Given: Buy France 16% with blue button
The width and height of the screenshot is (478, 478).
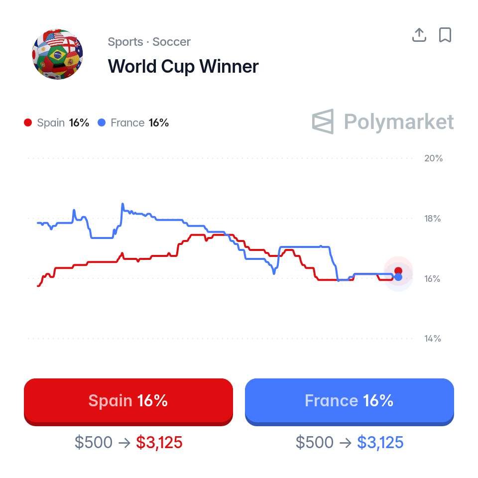Looking at the screenshot, I should (x=350, y=402).
